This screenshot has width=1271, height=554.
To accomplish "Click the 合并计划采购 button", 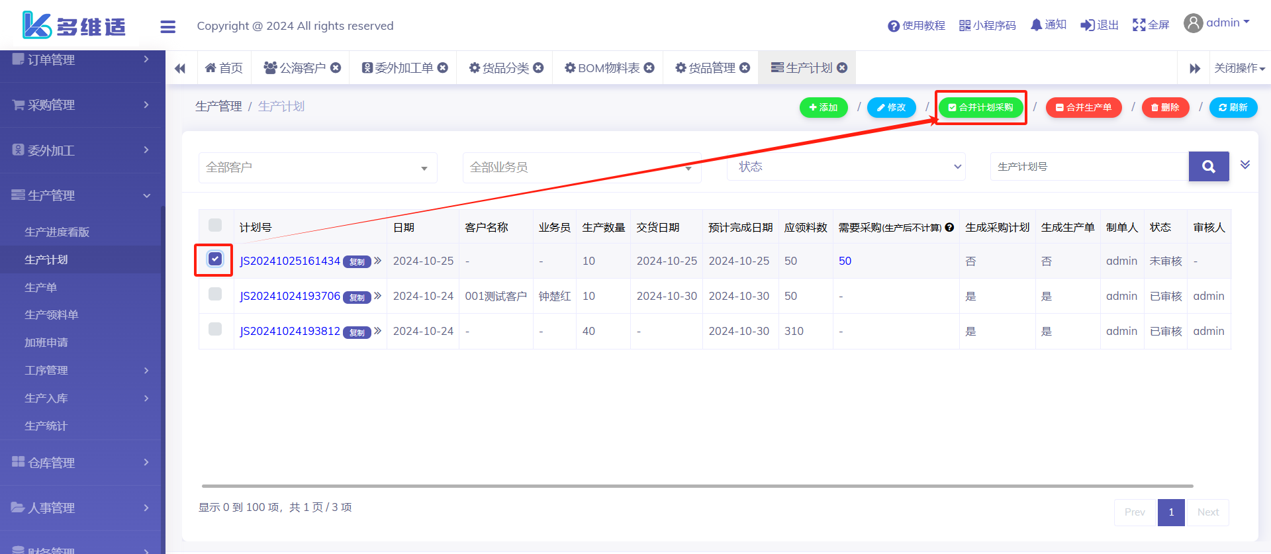I will [x=980, y=107].
